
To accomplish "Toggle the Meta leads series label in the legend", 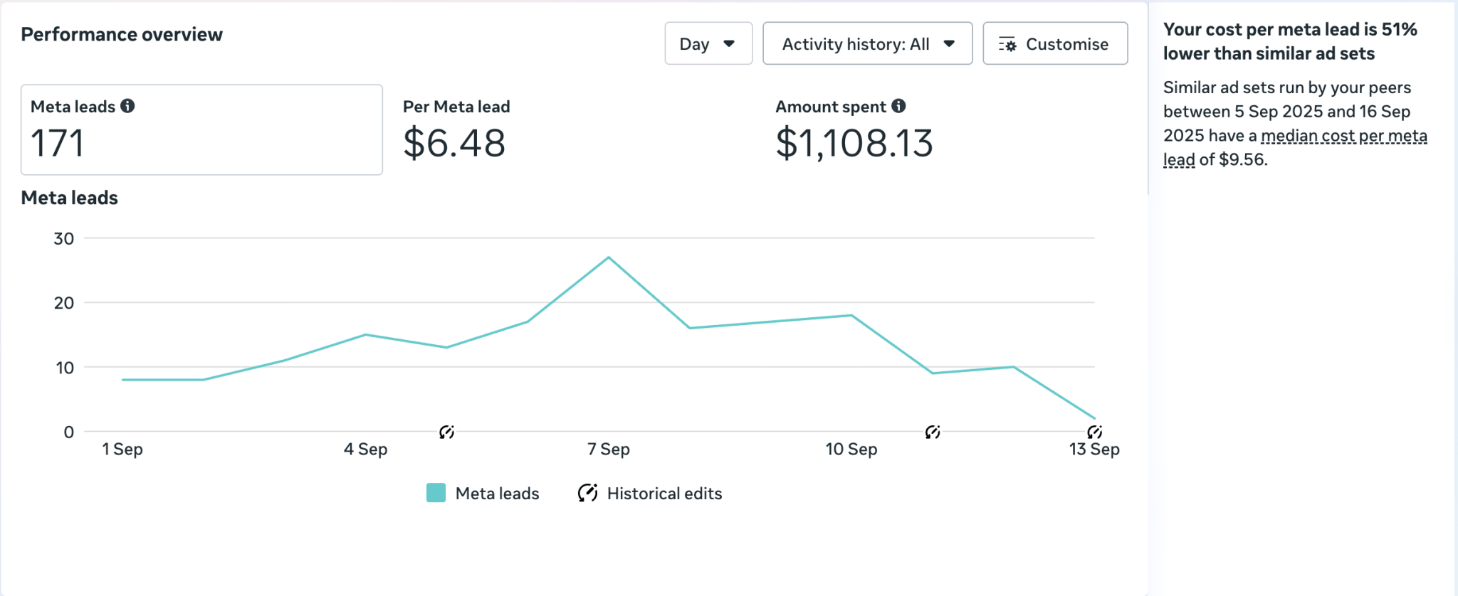I will coord(497,493).
